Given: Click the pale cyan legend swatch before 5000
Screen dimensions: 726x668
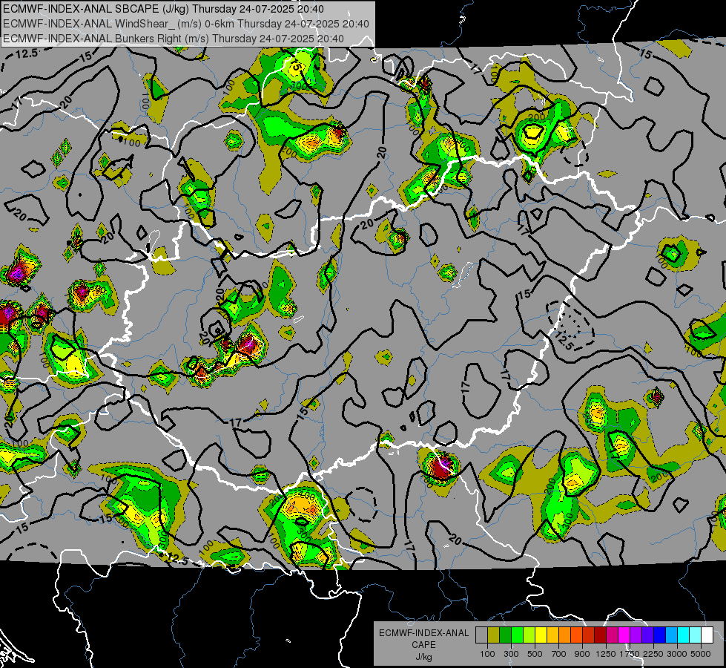Looking at the screenshot, I should (x=696, y=635).
